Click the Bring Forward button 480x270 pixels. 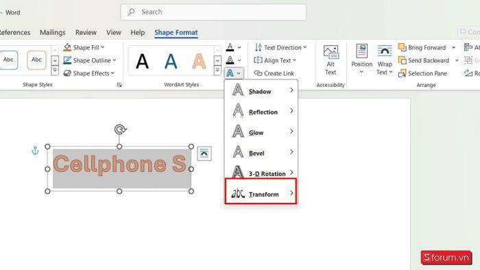pyautogui.click(x=422, y=47)
